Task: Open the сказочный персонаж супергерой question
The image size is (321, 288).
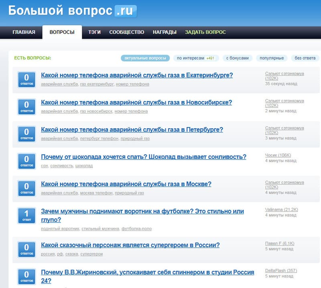Action: [x=130, y=245]
